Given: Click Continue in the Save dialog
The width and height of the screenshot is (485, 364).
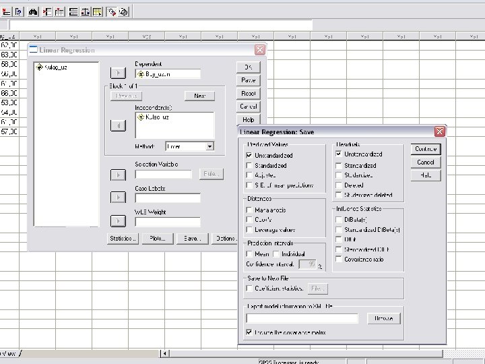Looking at the screenshot, I should click(426, 149).
